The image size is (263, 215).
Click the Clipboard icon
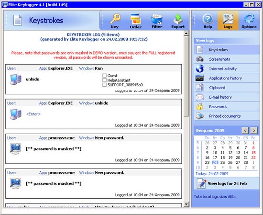point(199,88)
